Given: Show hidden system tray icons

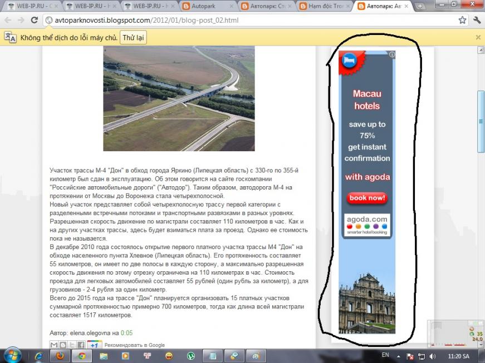Looking at the screenshot, I should [398, 355].
